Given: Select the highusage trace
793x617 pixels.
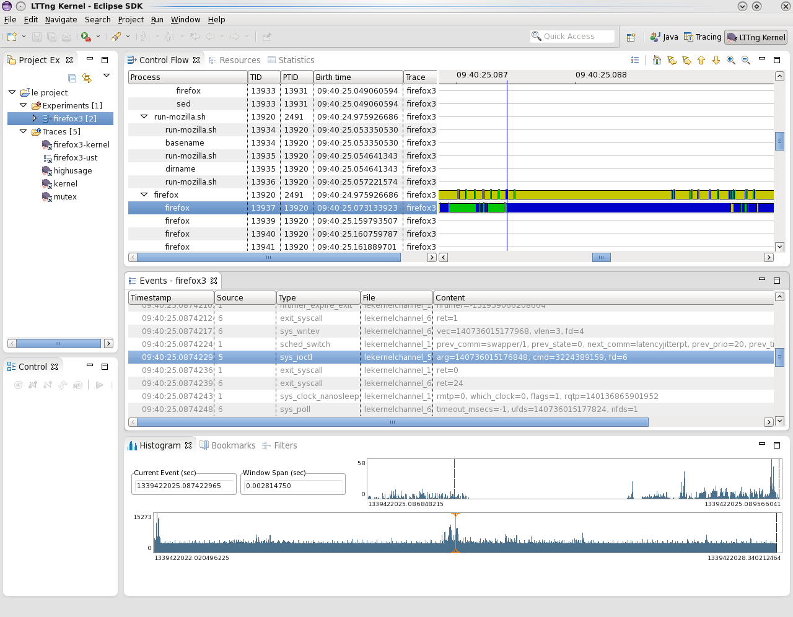Looking at the screenshot, I should click(67, 170).
